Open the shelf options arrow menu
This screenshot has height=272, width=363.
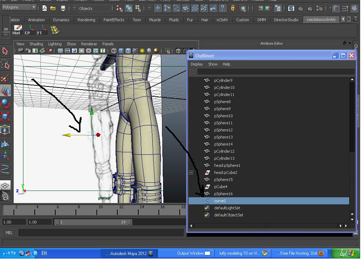click(x=6, y=35)
